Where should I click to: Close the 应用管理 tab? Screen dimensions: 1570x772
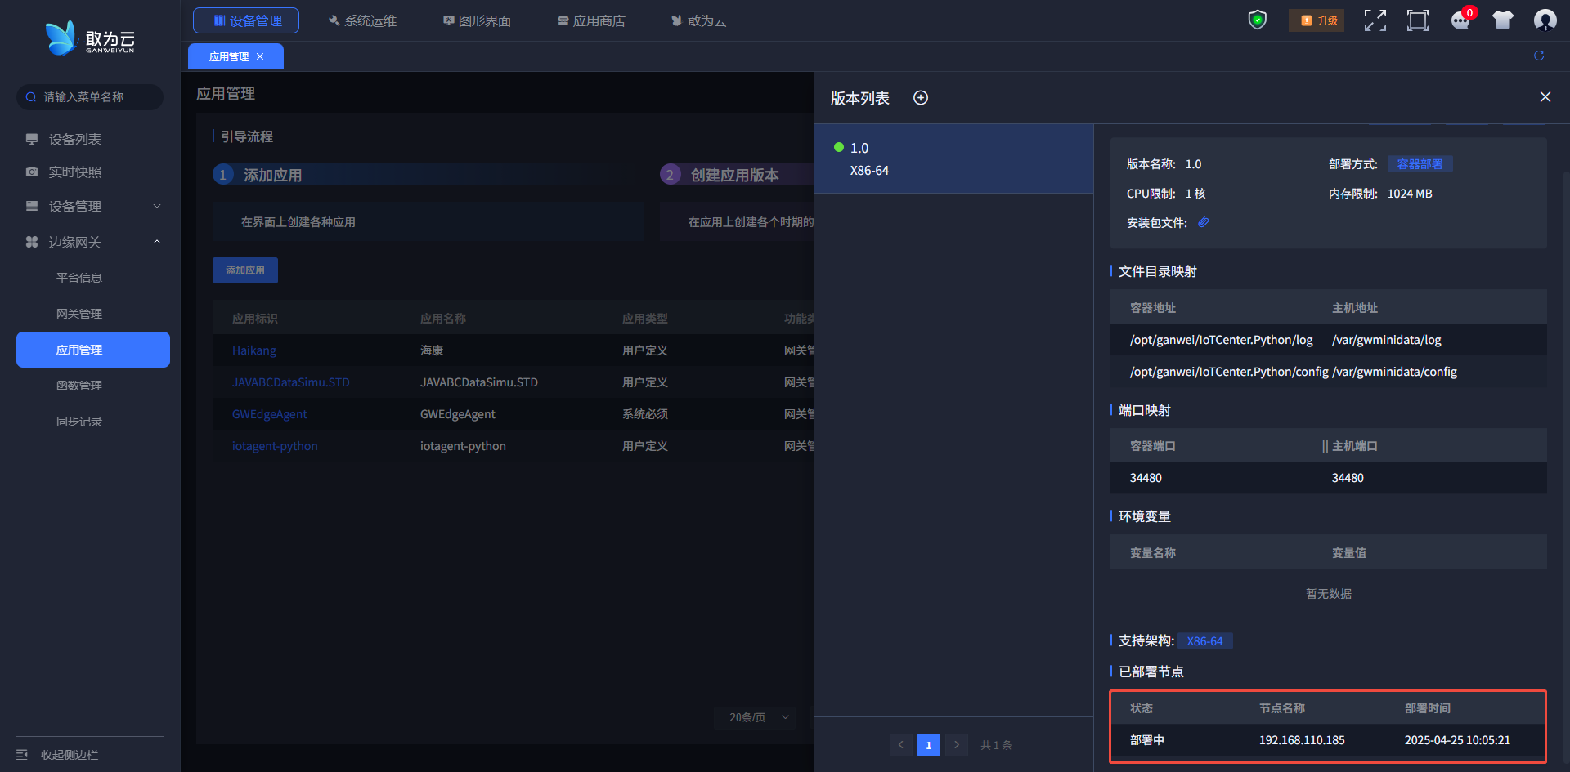[260, 56]
